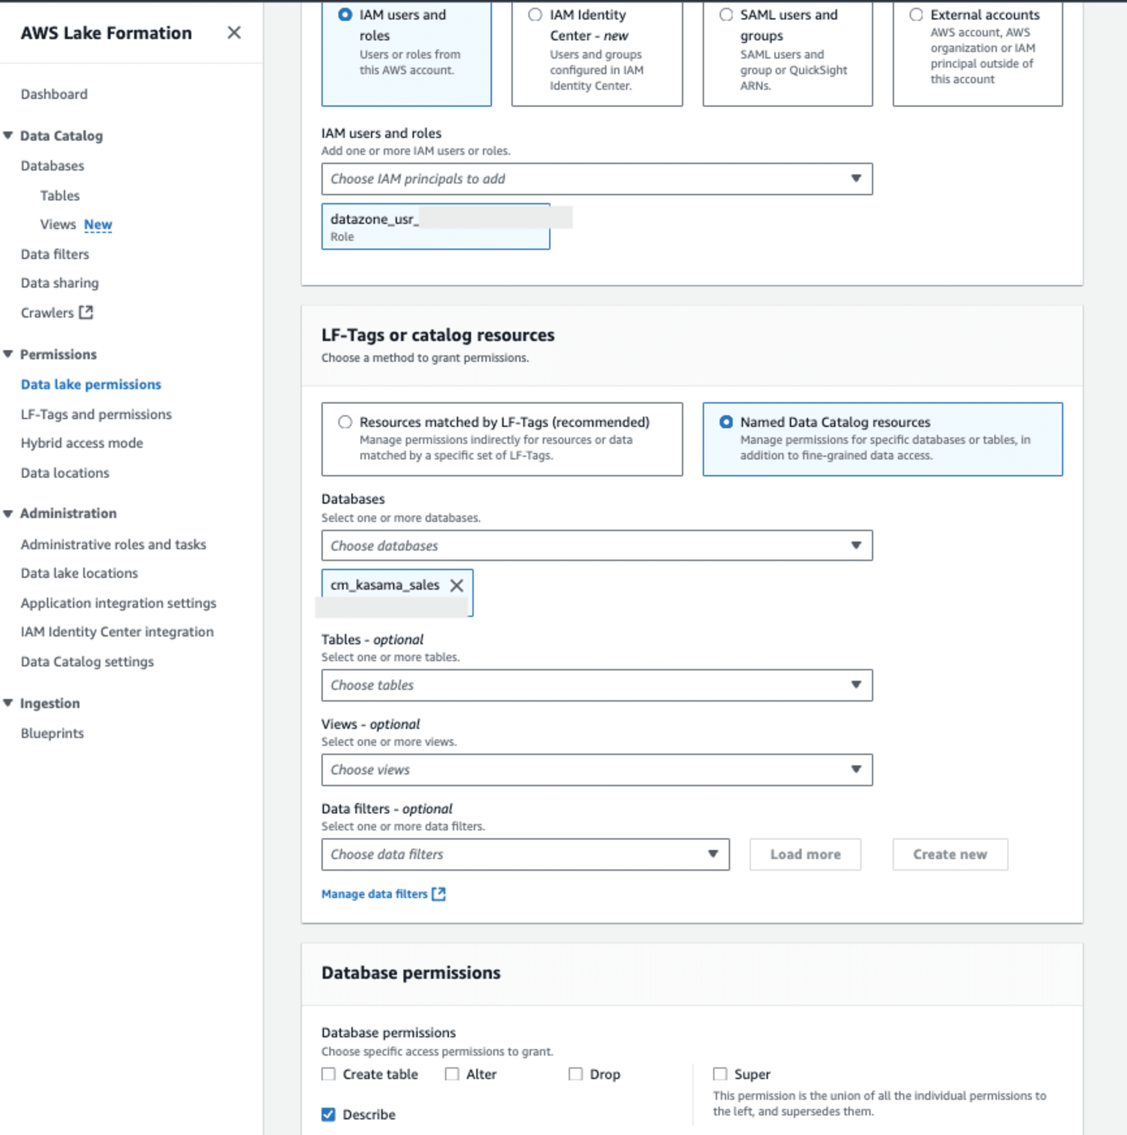
Task: Click the Create new data filter button
Action: (x=951, y=854)
